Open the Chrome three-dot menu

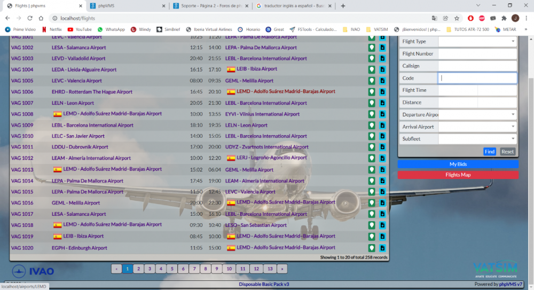[x=526, y=18]
